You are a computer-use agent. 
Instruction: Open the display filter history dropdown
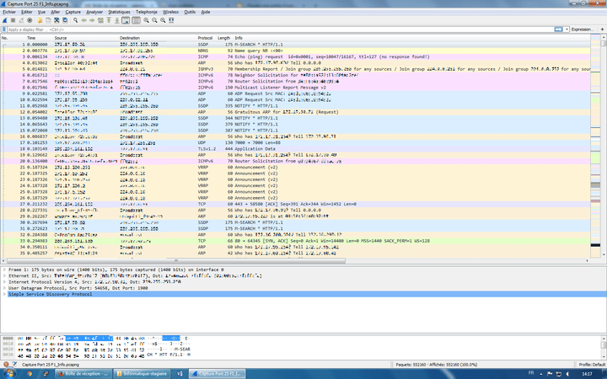pos(565,29)
